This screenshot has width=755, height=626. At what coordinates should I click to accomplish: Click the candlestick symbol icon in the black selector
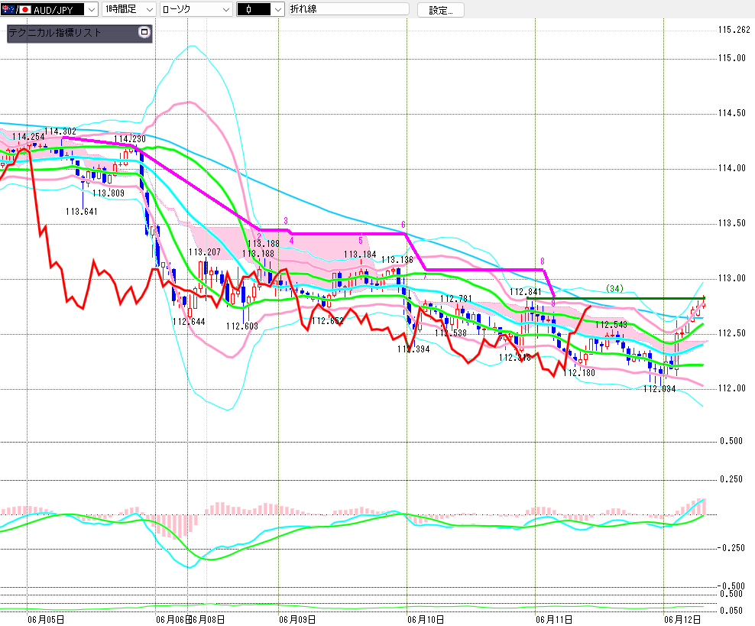pos(248,9)
